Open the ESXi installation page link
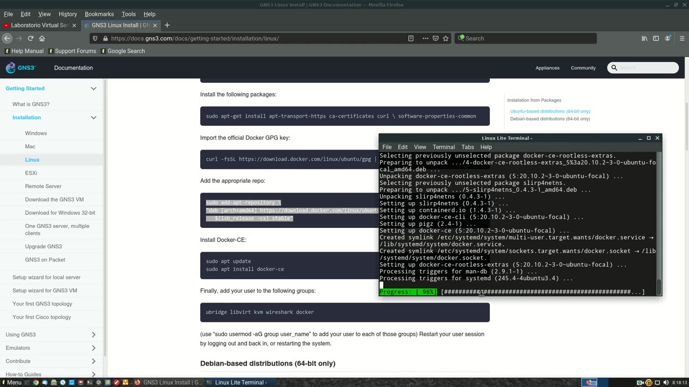The width and height of the screenshot is (689, 387). click(31, 173)
